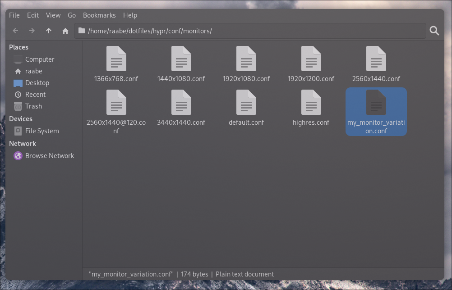Open the 3440x1440.conf file

pos(181,108)
